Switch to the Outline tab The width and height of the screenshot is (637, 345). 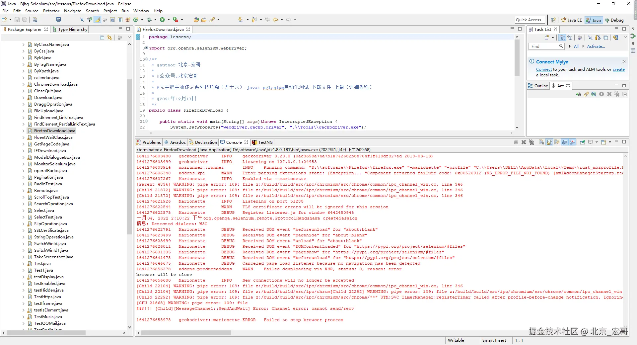click(x=538, y=86)
